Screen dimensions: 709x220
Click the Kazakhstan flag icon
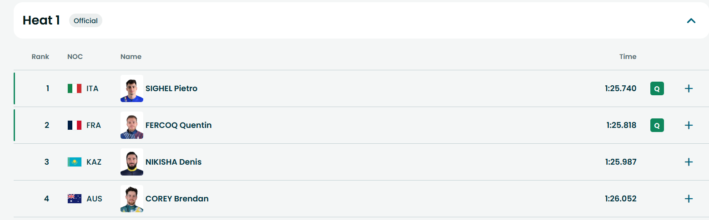[74, 162]
